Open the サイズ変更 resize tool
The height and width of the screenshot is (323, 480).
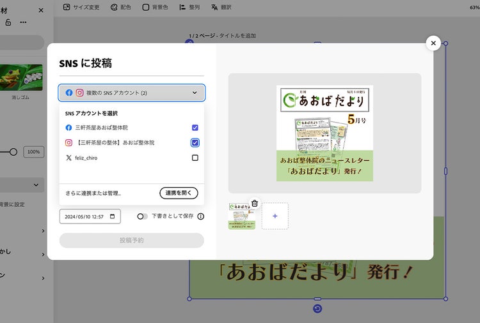click(81, 7)
